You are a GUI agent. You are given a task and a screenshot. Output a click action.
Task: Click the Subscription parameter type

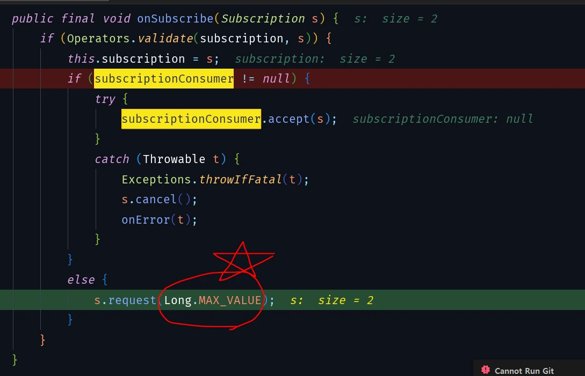(x=263, y=19)
